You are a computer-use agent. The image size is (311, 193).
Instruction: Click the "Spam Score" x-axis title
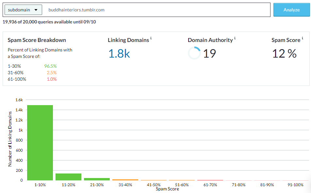point(167,189)
